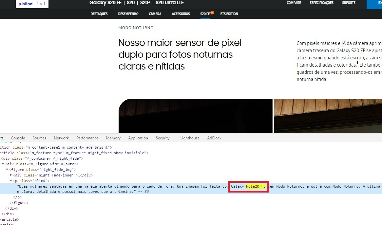Click the COMPARE link in the header

pyautogui.click(x=294, y=3)
